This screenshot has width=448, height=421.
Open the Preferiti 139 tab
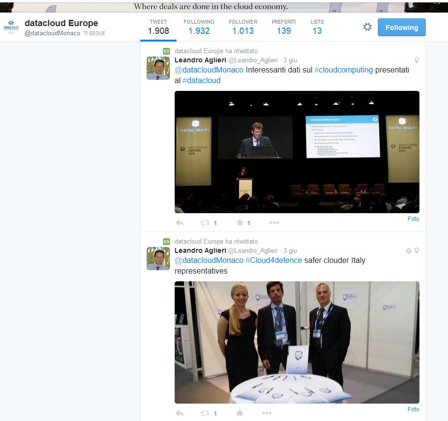click(284, 27)
